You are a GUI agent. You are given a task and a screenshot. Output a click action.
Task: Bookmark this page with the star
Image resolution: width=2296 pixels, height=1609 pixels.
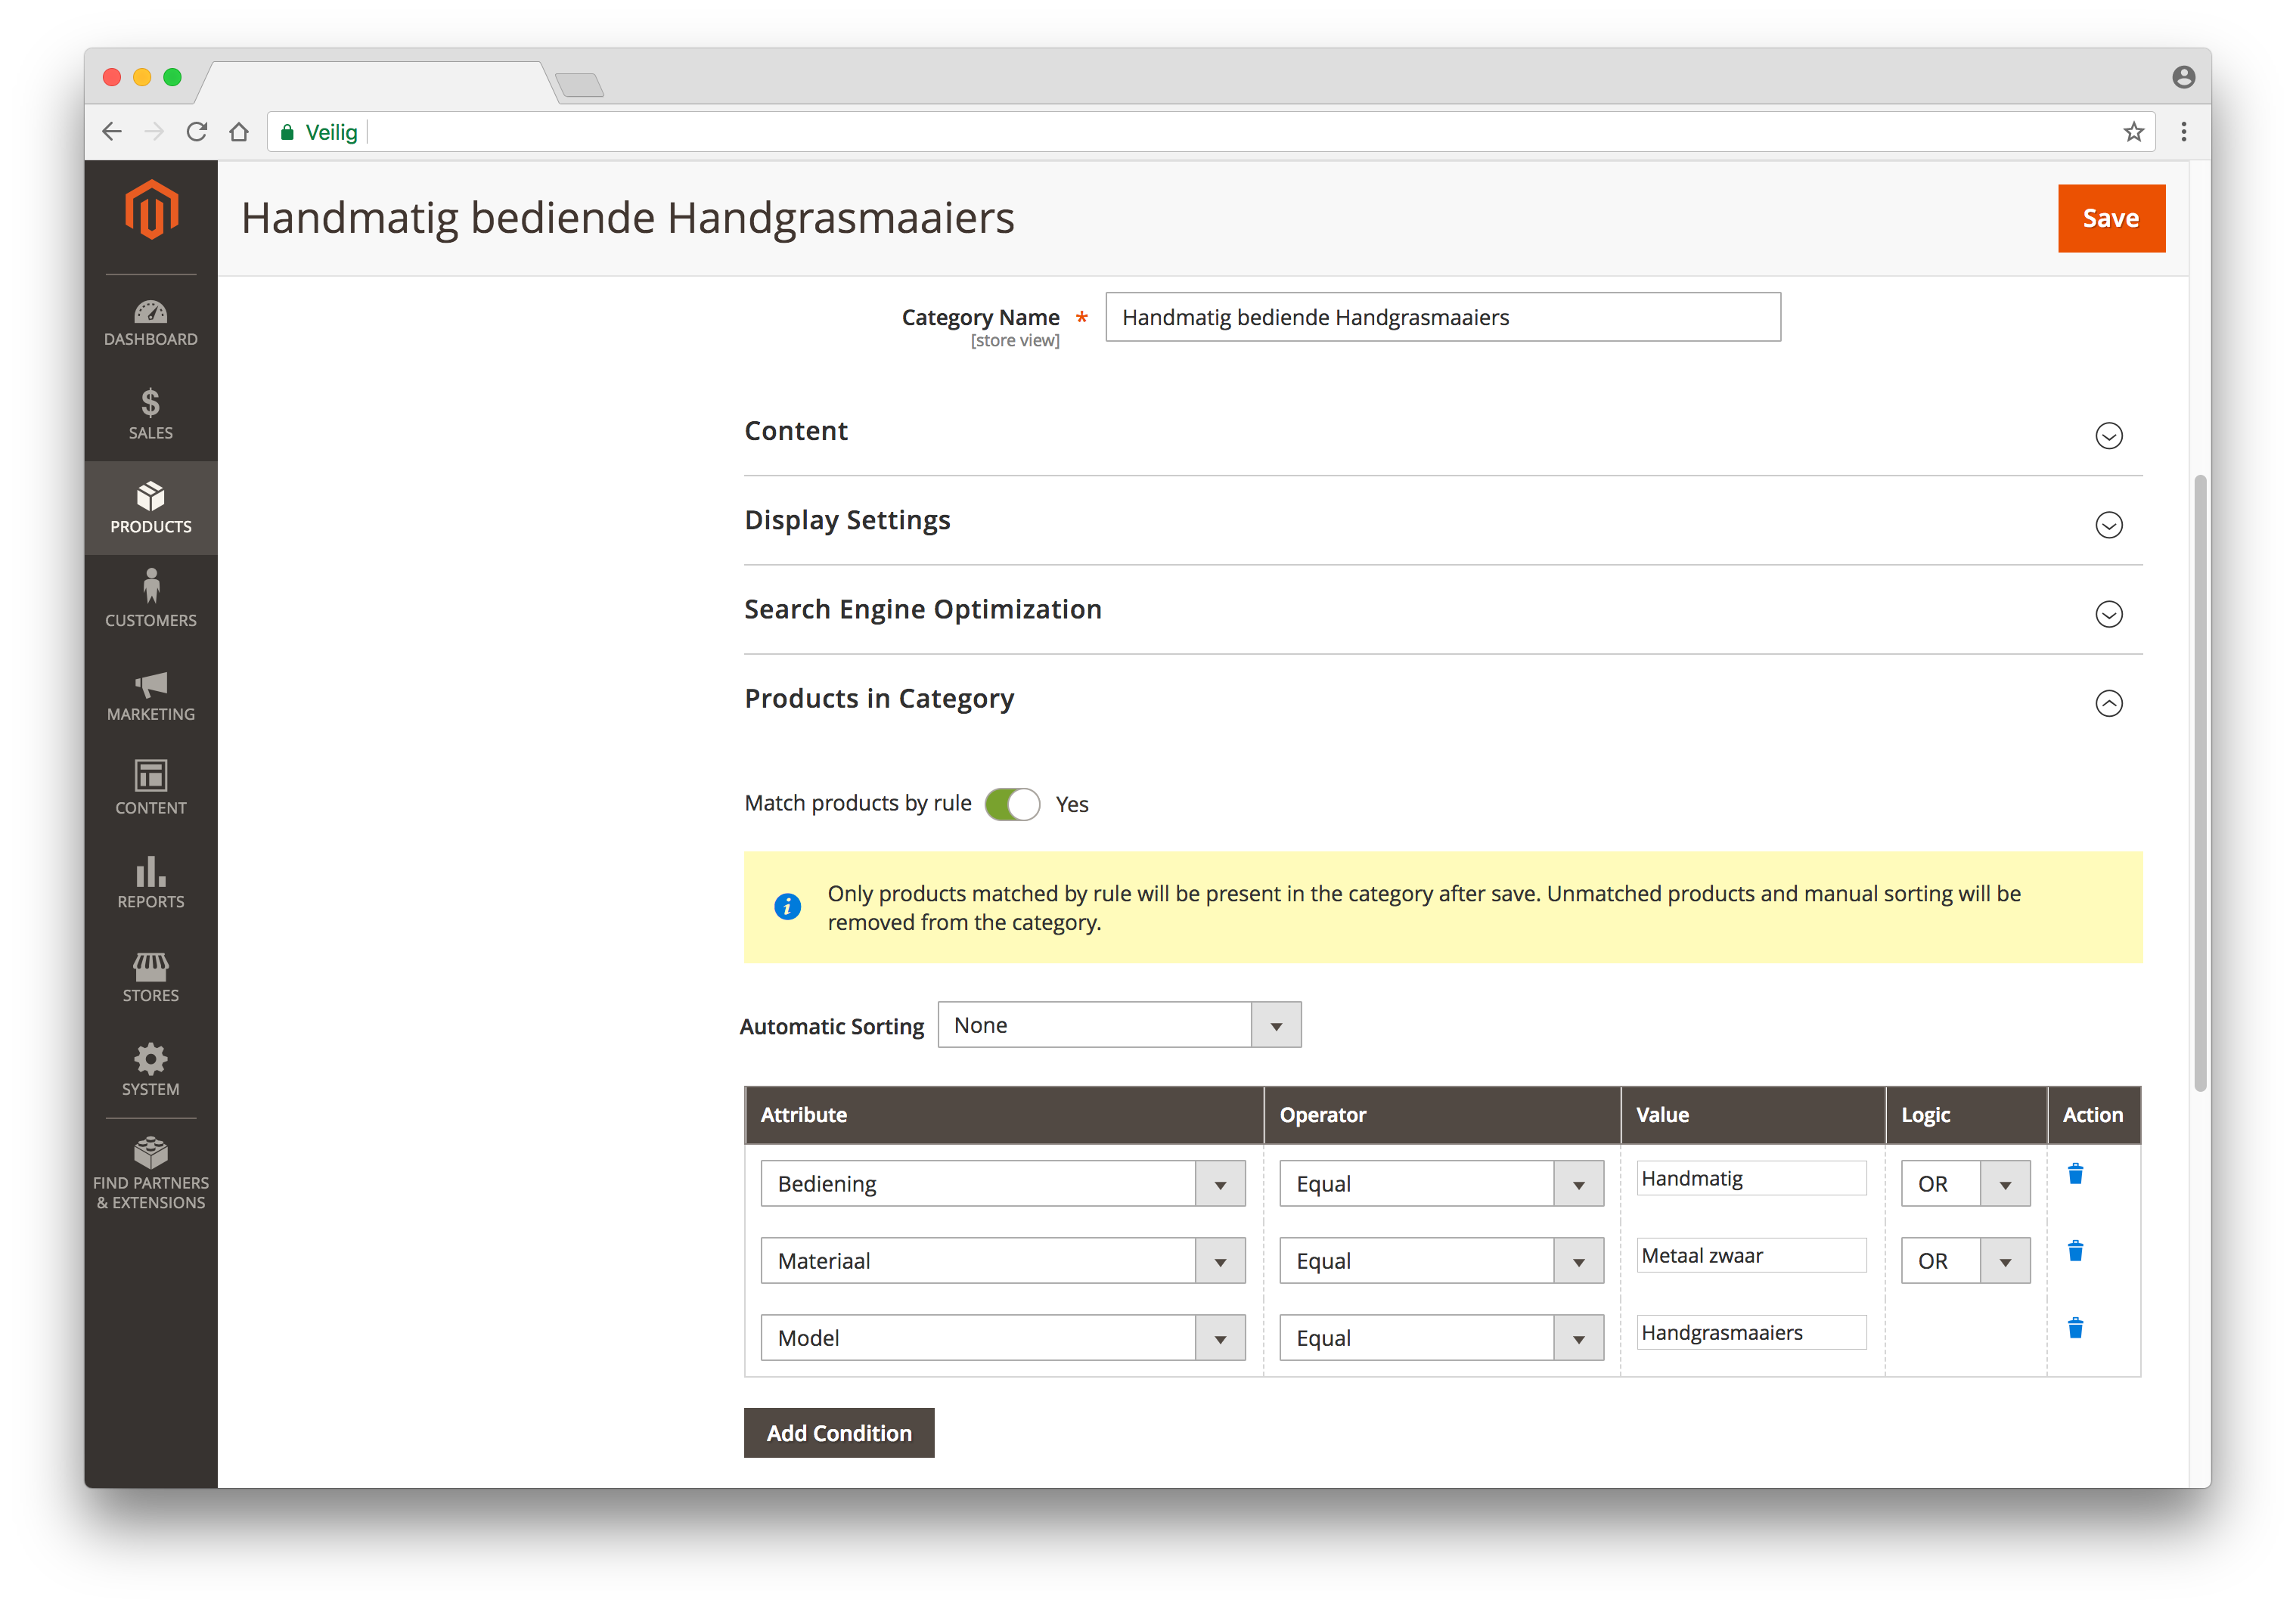point(2133,132)
